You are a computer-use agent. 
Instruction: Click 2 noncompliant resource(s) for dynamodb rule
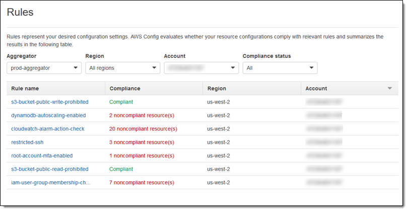click(x=142, y=115)
